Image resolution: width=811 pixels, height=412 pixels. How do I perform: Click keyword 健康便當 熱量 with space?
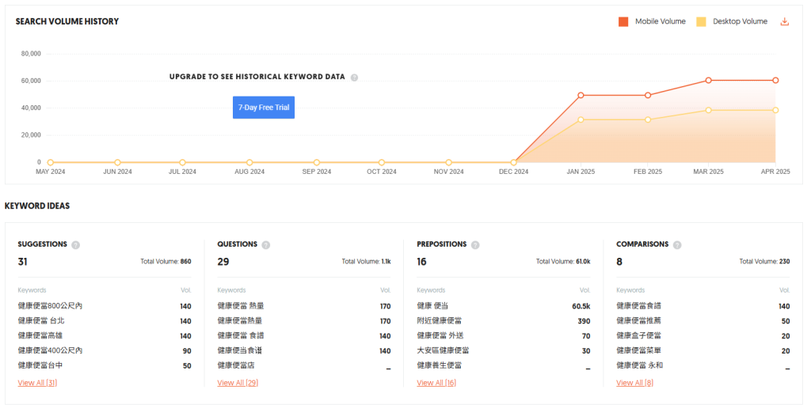241,306
